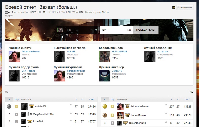Viewport: 199px width, 127px height.
Task: Open Galina64RUS profile link
Action: (x=120, y=52)
